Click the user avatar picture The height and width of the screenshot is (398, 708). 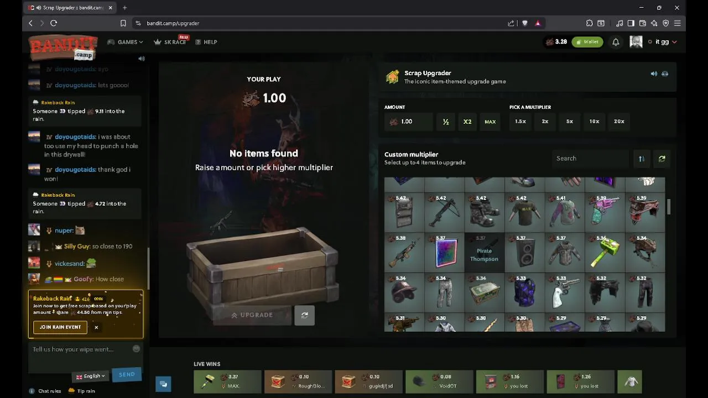[636, 42]
